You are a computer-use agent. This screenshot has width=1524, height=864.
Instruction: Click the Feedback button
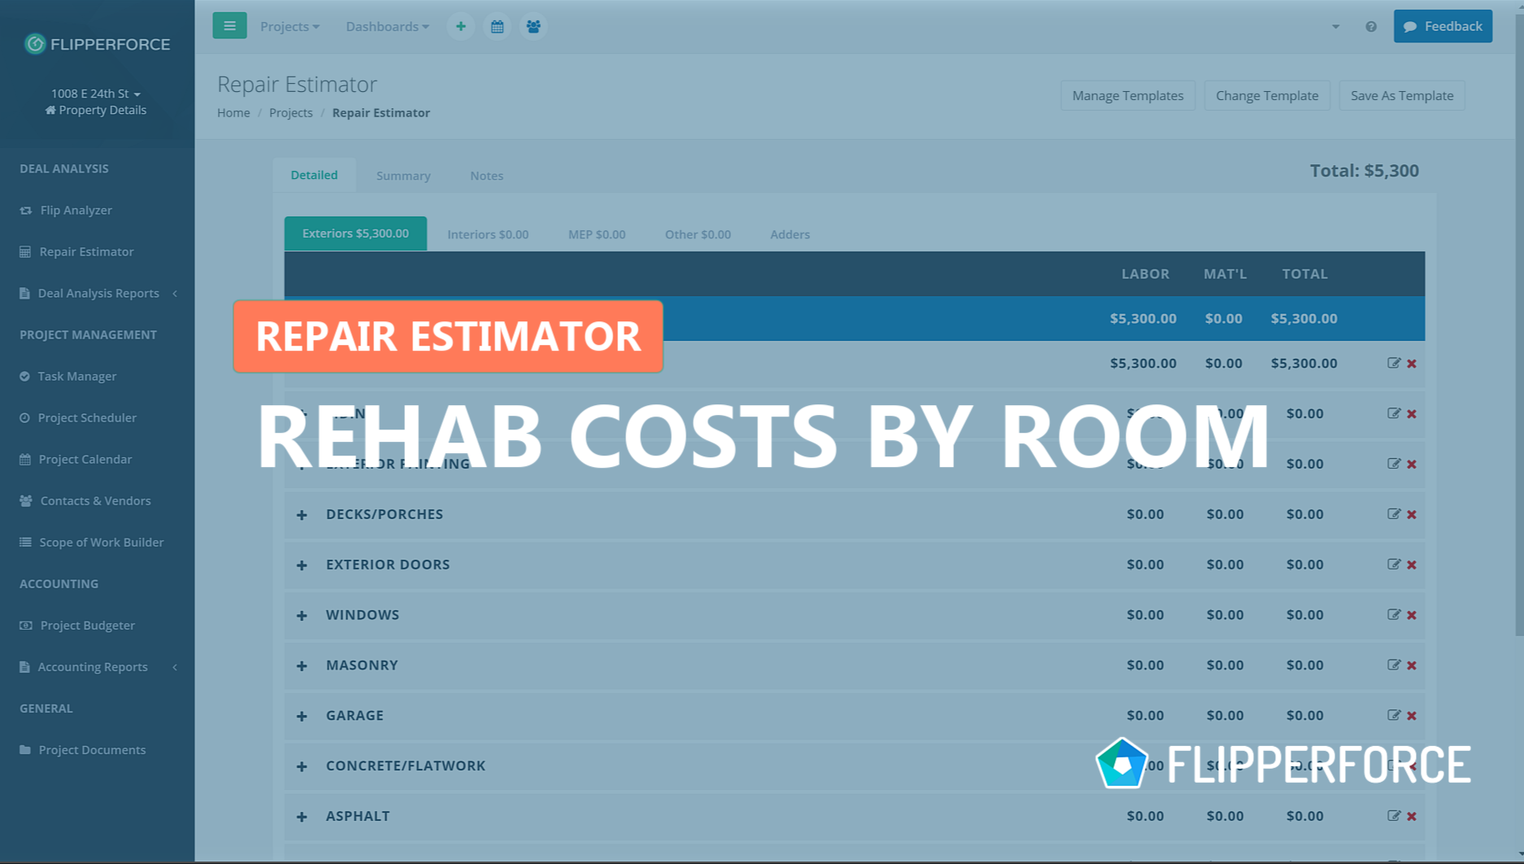point(1443,26)
